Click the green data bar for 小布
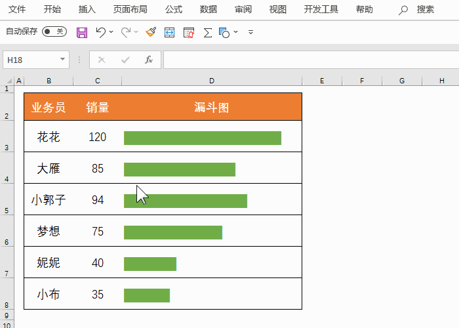The image size is (459, 328). (x=147, y=295)
